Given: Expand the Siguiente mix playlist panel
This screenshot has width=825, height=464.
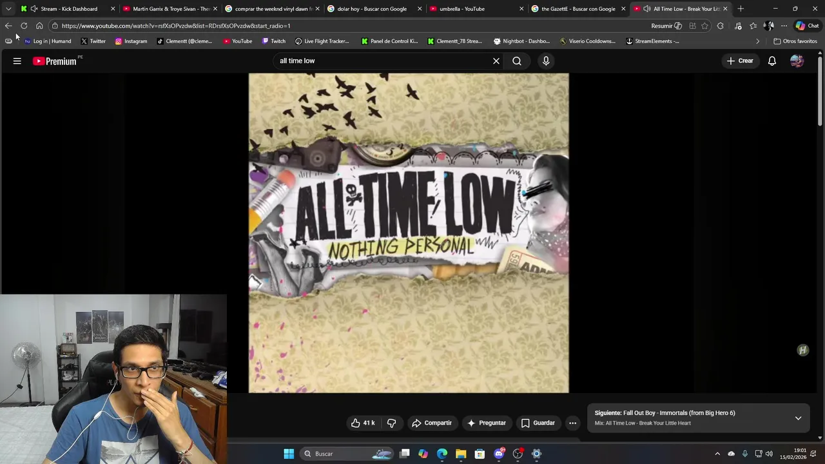Looking at the screenshot, I should (x=798, y=418).
